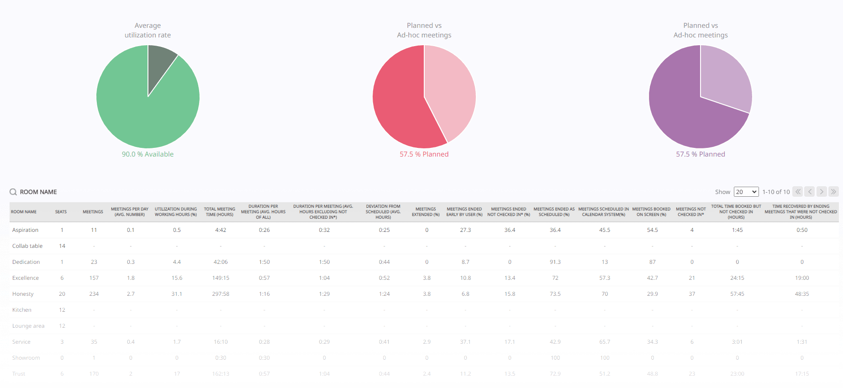Click the MEETINGS EXTENDED (%) header
Image resolution: width=843 pixels, height=388 pixels.
426,212
